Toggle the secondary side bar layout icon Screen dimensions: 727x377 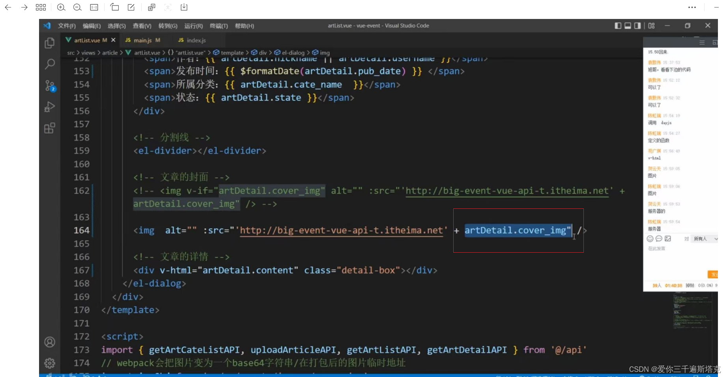(637, 26)
